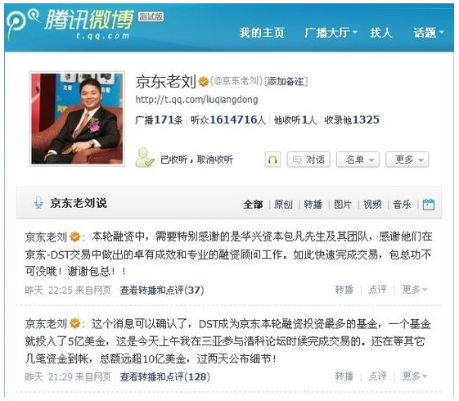Click verified badge in first post
The image size is (459, 401).
pyautogui.click(x=75, y=237)
